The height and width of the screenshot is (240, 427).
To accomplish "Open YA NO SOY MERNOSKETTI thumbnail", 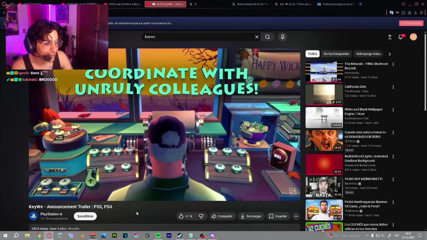I will [324, 187].
